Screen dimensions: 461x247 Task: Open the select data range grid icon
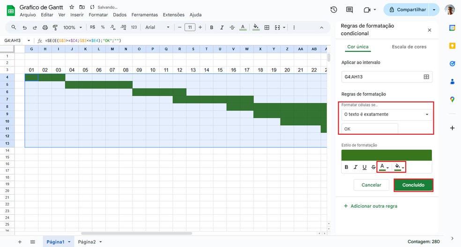tap(426, 77)
